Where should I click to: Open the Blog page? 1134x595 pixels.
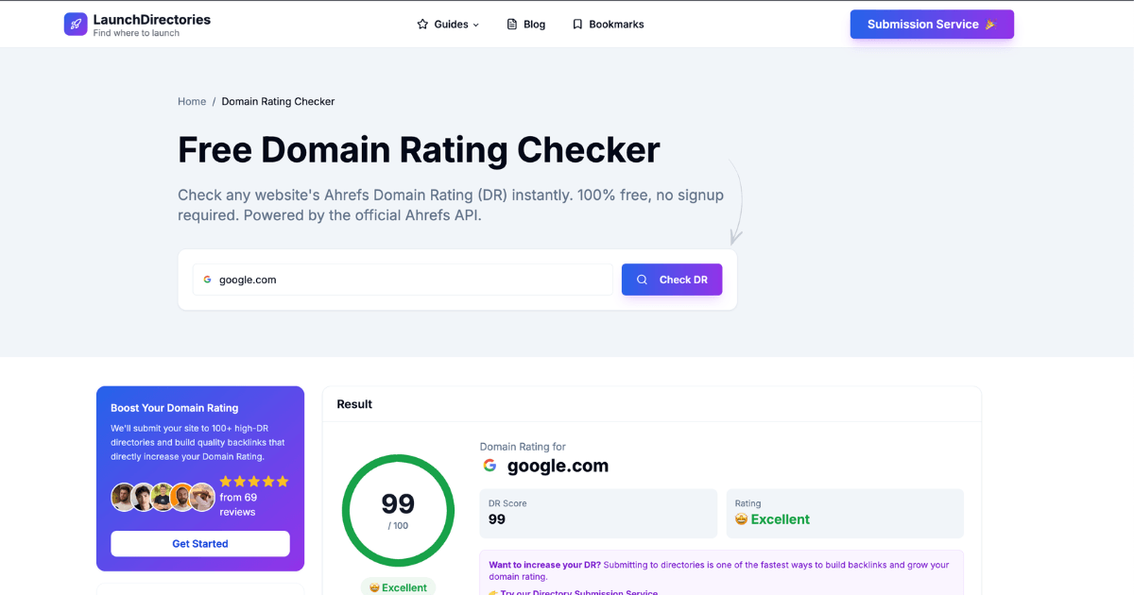(x=526, y=25)
